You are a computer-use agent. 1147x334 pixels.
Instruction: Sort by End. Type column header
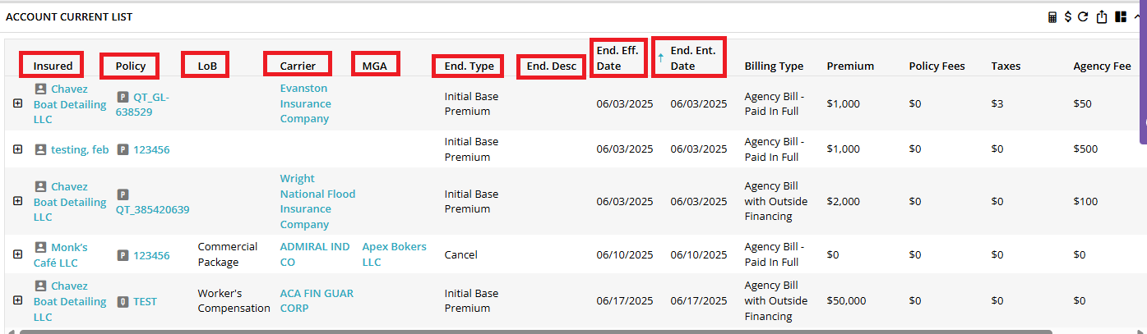click(x=469, y=66)
